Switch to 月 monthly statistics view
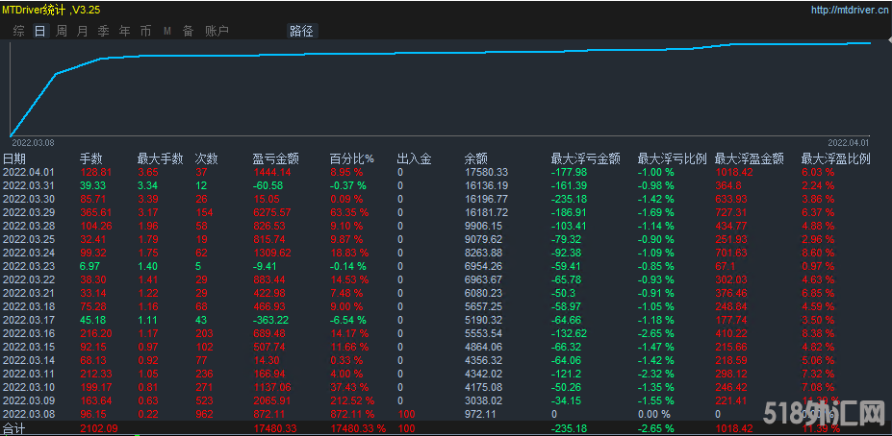Viewport: 892px width, 436px height. pyautogui.click(x=83, y=31)
